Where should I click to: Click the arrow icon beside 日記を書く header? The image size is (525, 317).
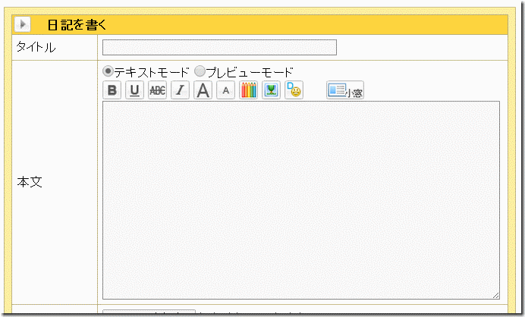point(23,24)
